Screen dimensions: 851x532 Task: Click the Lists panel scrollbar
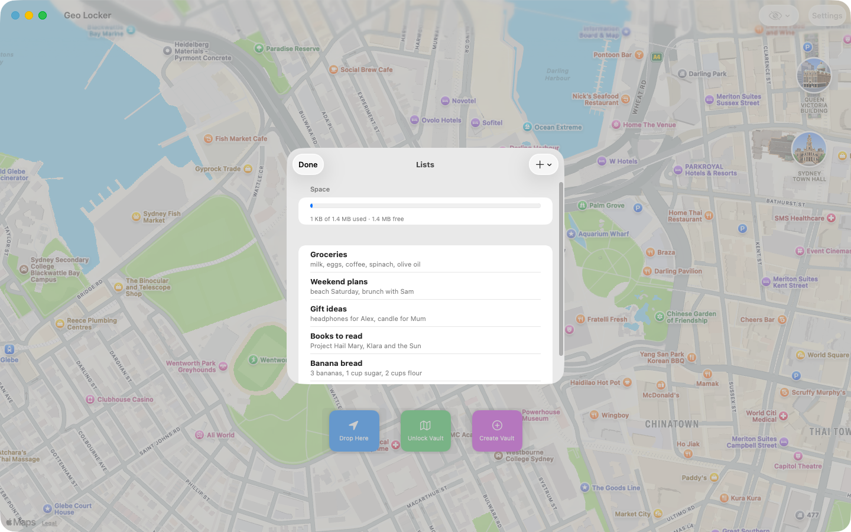(x=561, y=269)
